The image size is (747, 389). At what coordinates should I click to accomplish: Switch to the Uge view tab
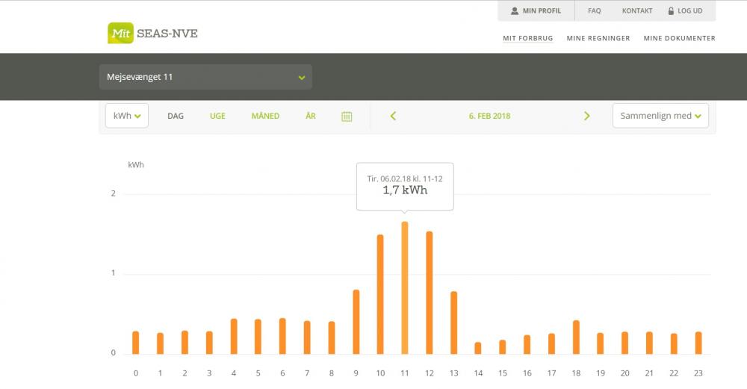[217, 116]
